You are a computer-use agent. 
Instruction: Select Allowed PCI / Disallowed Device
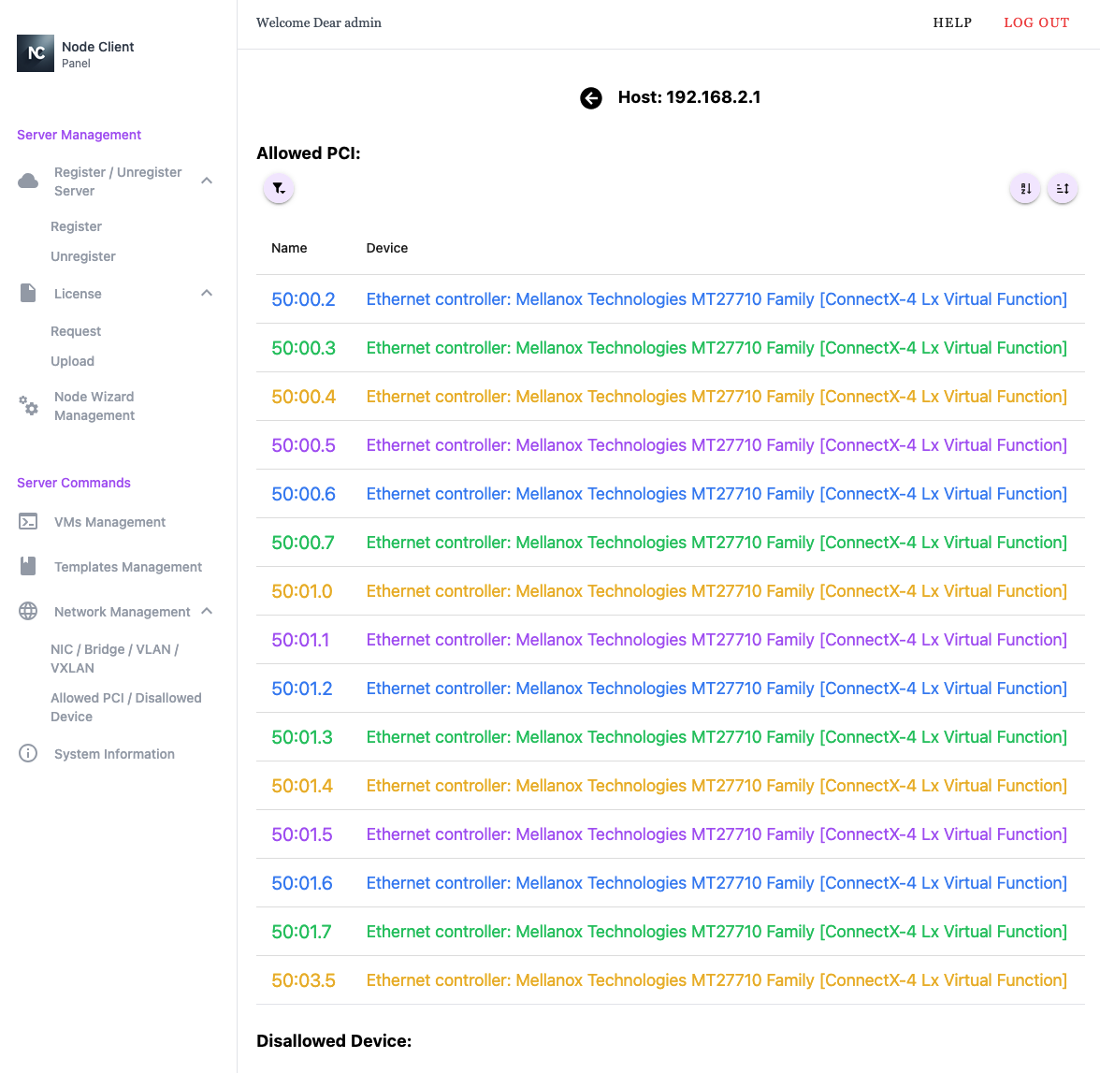point(126,707)
